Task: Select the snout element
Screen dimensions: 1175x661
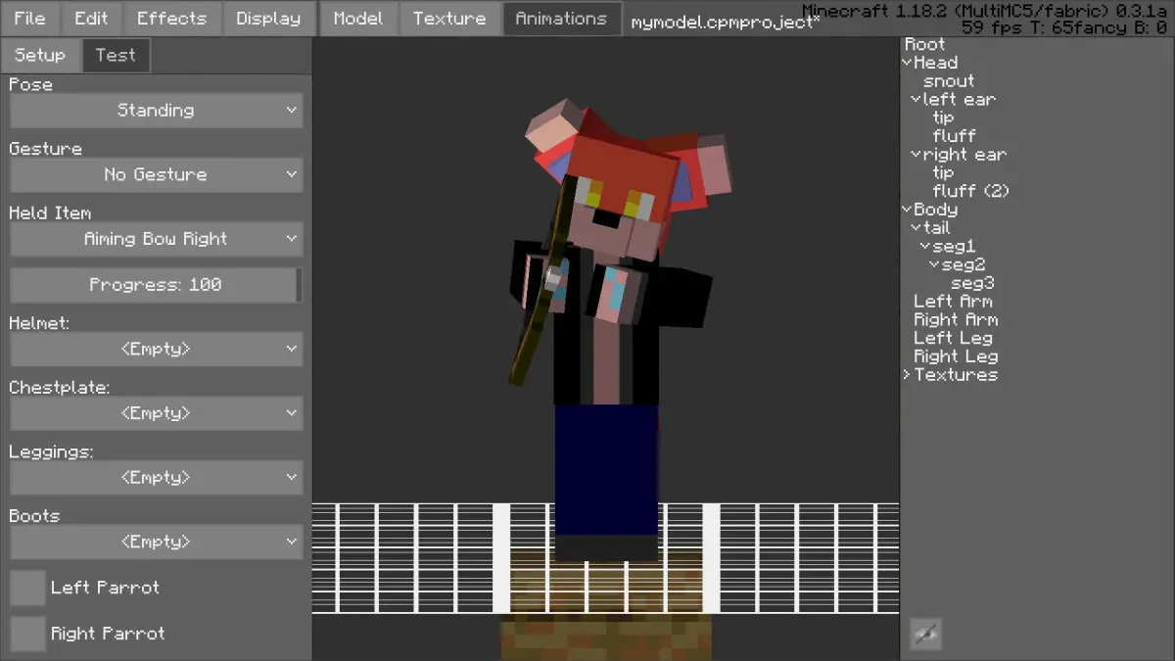Action: (x=949, y=81)
